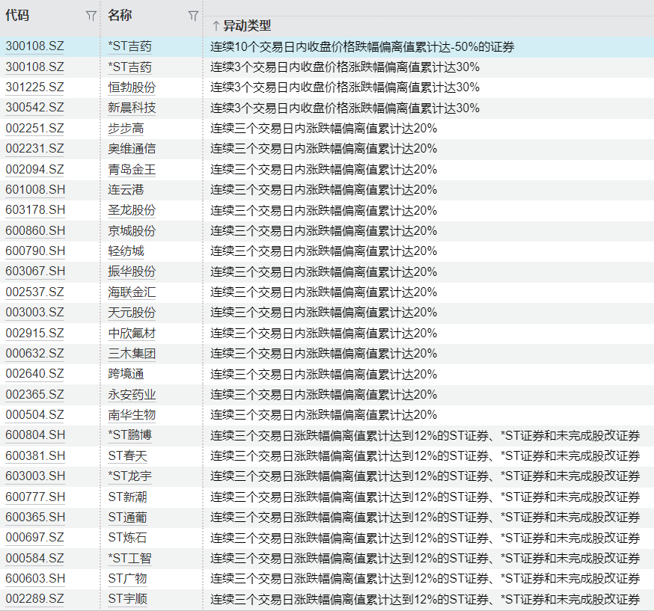Open the 奥维通信 name link

click(132, 148)
